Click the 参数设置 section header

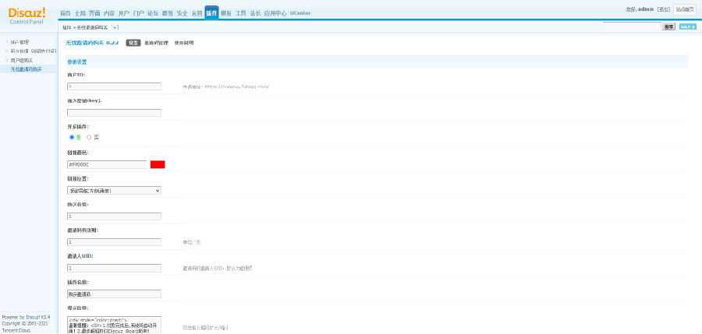77,62
